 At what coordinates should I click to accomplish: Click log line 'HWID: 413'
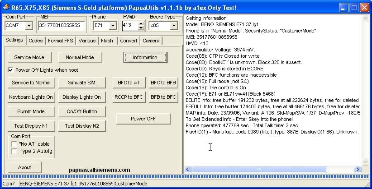click(x=197, y=43)
